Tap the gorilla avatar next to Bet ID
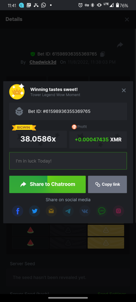The width and height of the screenshot is (136, 302). [19, 111]
